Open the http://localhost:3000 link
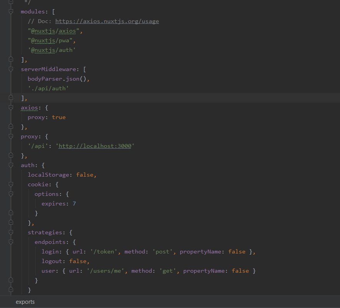Image resolution: width=340 pixels, height=308 pixels. coord(95,146)
